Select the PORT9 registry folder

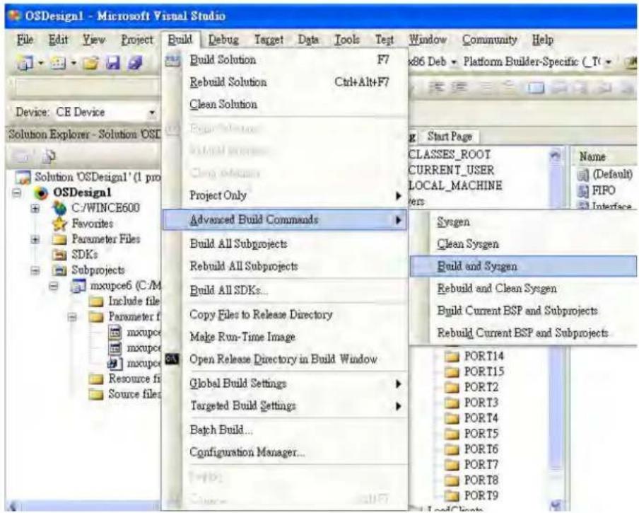(x=481, y=496)
